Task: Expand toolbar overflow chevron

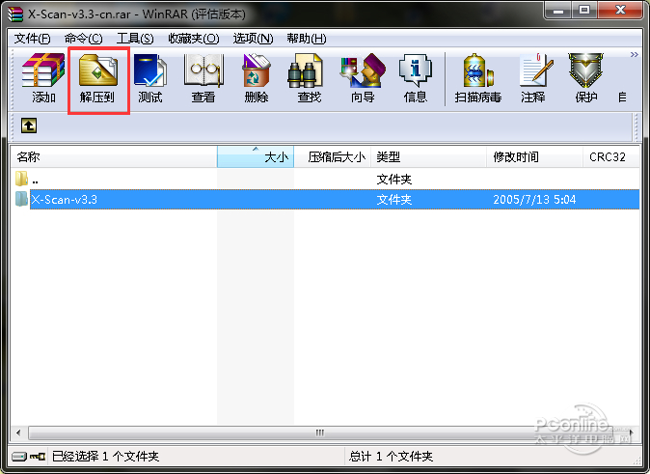Action: (634, 55)
